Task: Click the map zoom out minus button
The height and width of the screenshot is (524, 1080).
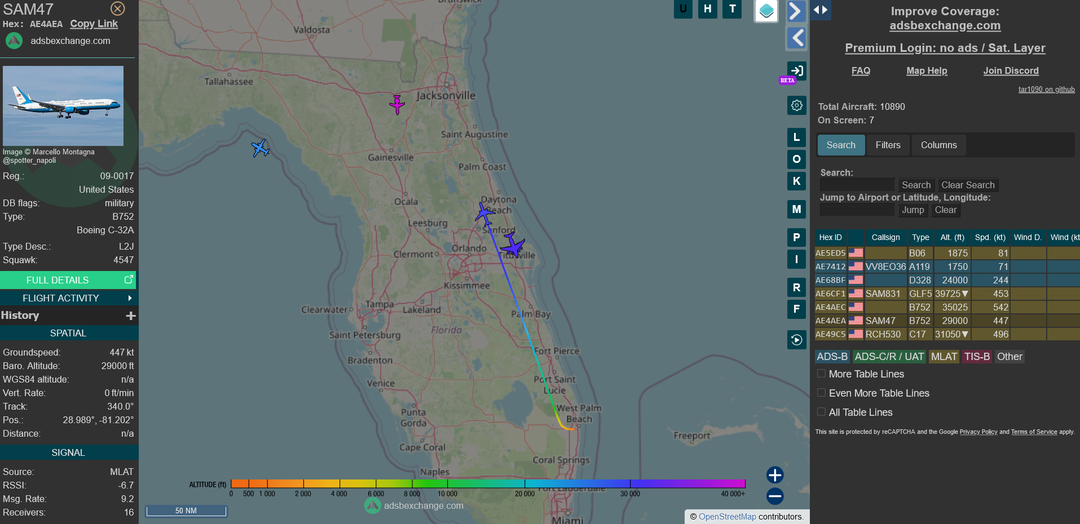Action: [x=774, y=496]
